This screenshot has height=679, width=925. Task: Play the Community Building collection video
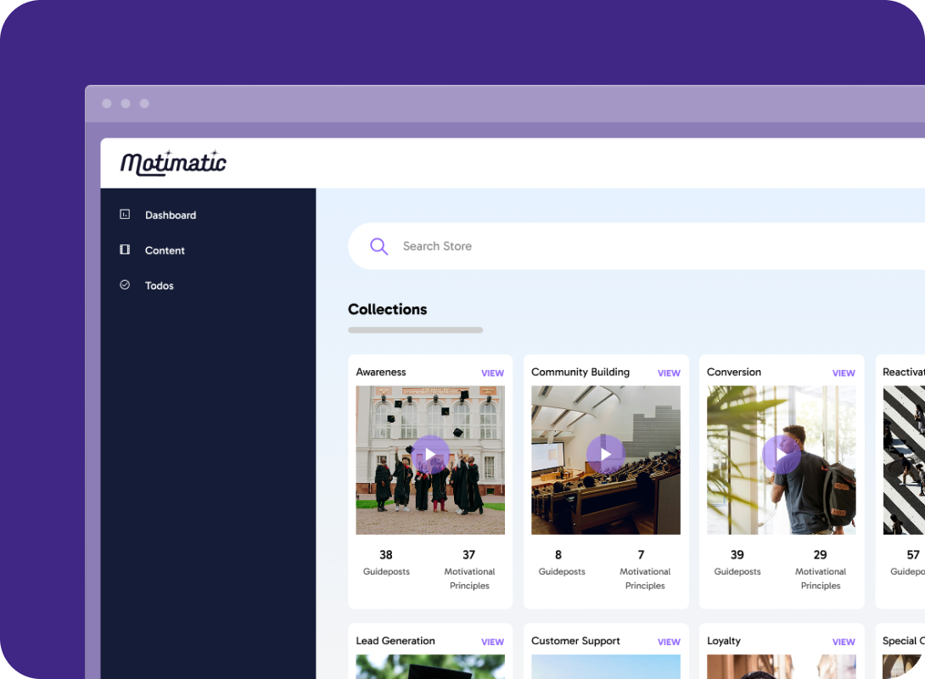point(605,454)
